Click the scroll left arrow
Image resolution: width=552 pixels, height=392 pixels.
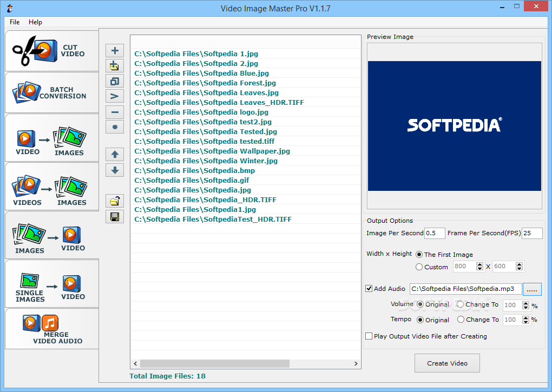tap(135, 363)
